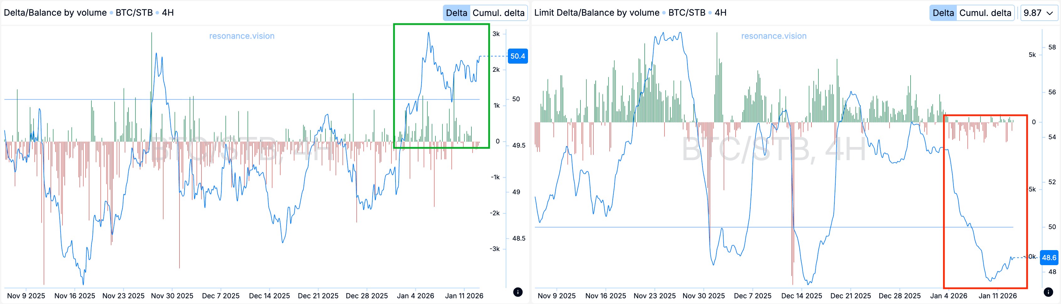This screenshot has width=1061, height=304.
Task: Click the 50.4 current value label
Action: (517, 56)
